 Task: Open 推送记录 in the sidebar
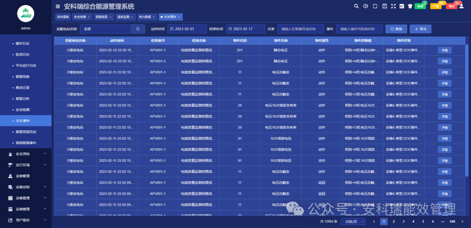[x=26, y=88]
